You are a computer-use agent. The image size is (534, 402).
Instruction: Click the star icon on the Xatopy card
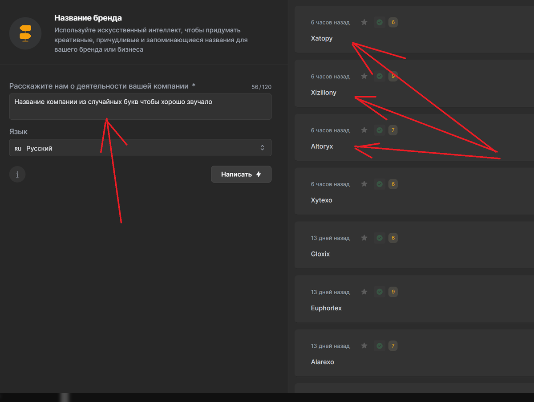(364, 22)
